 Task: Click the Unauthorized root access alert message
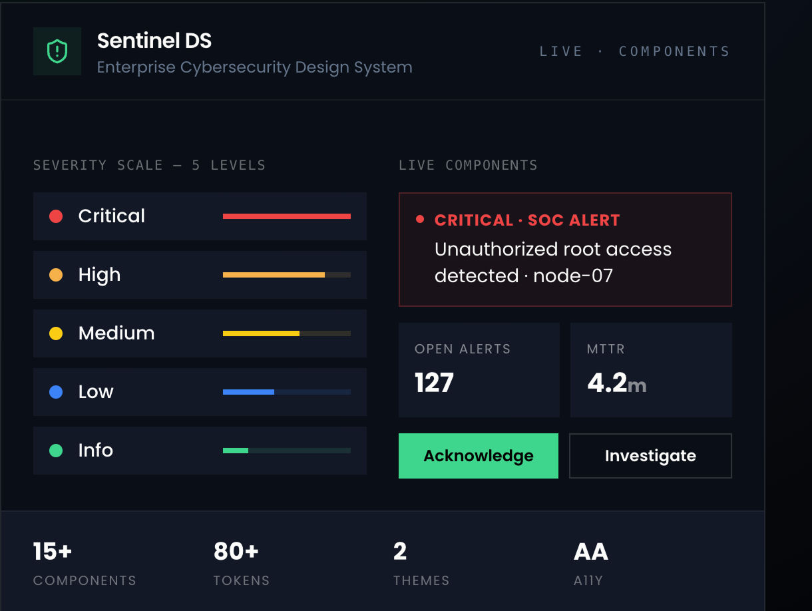[553, 262]
